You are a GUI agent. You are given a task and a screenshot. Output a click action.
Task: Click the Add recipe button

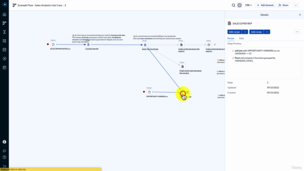pyautogui.click(x=256, y=32)
